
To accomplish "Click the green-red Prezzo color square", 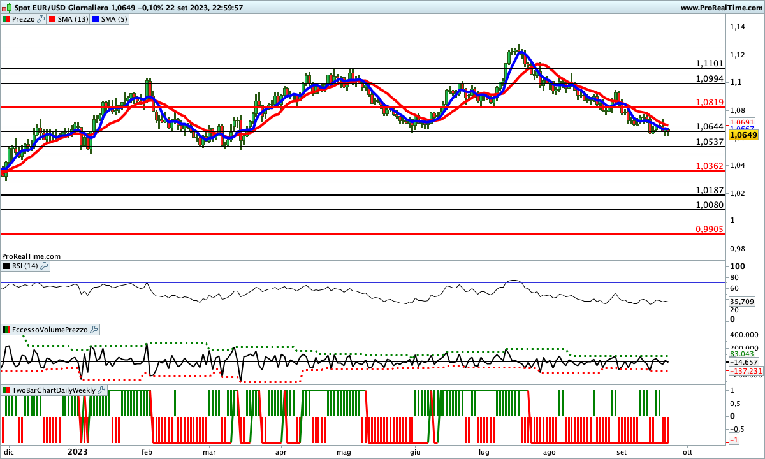I will pos(6,19).
